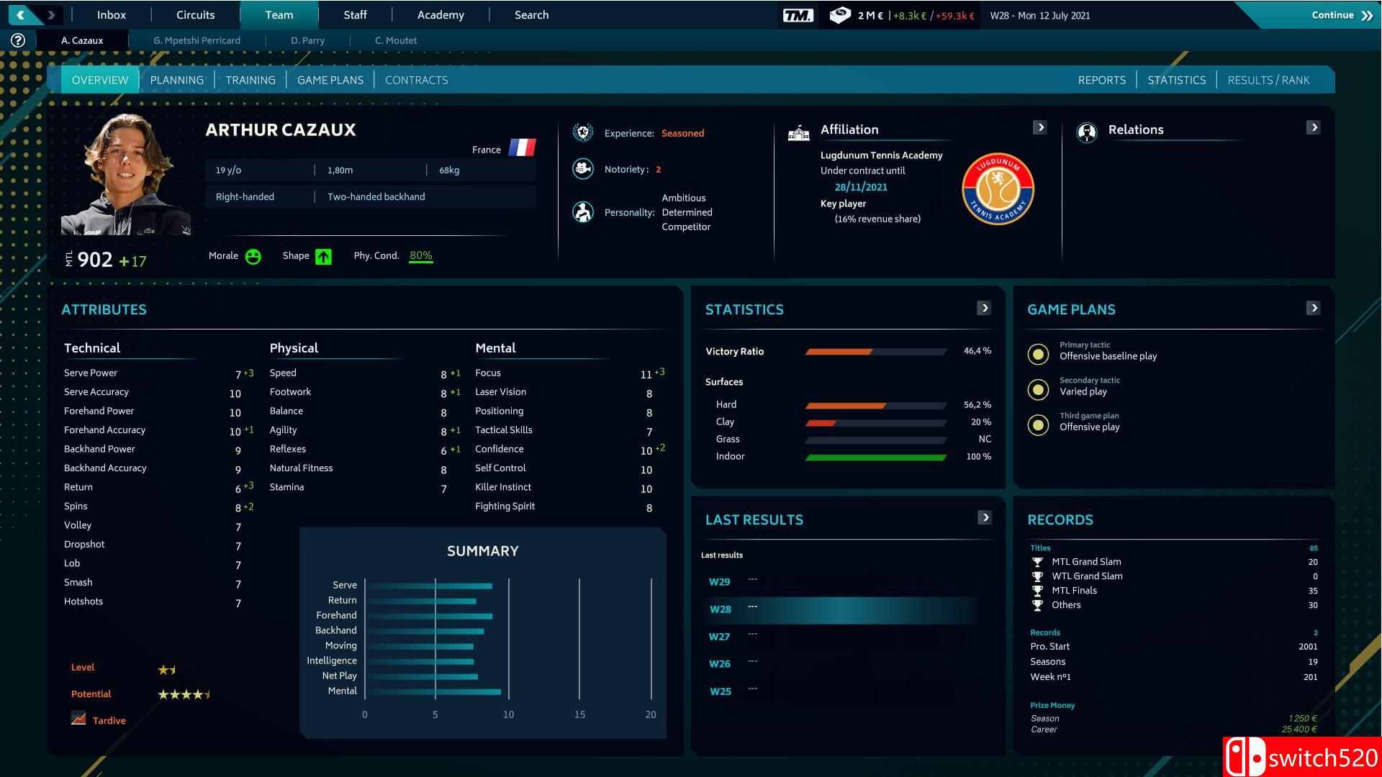This screenshot has width=1382, height=777.
Task: Click the G. Mpetshi Perricard player tab
Action: pyautogui.click(x=197, y=40)
